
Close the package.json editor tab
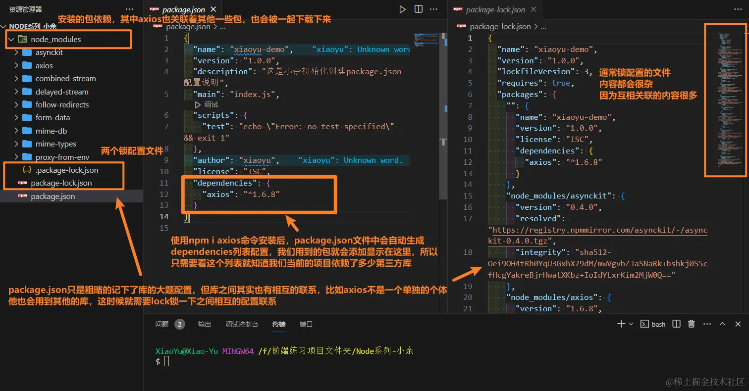coord(214,9)
